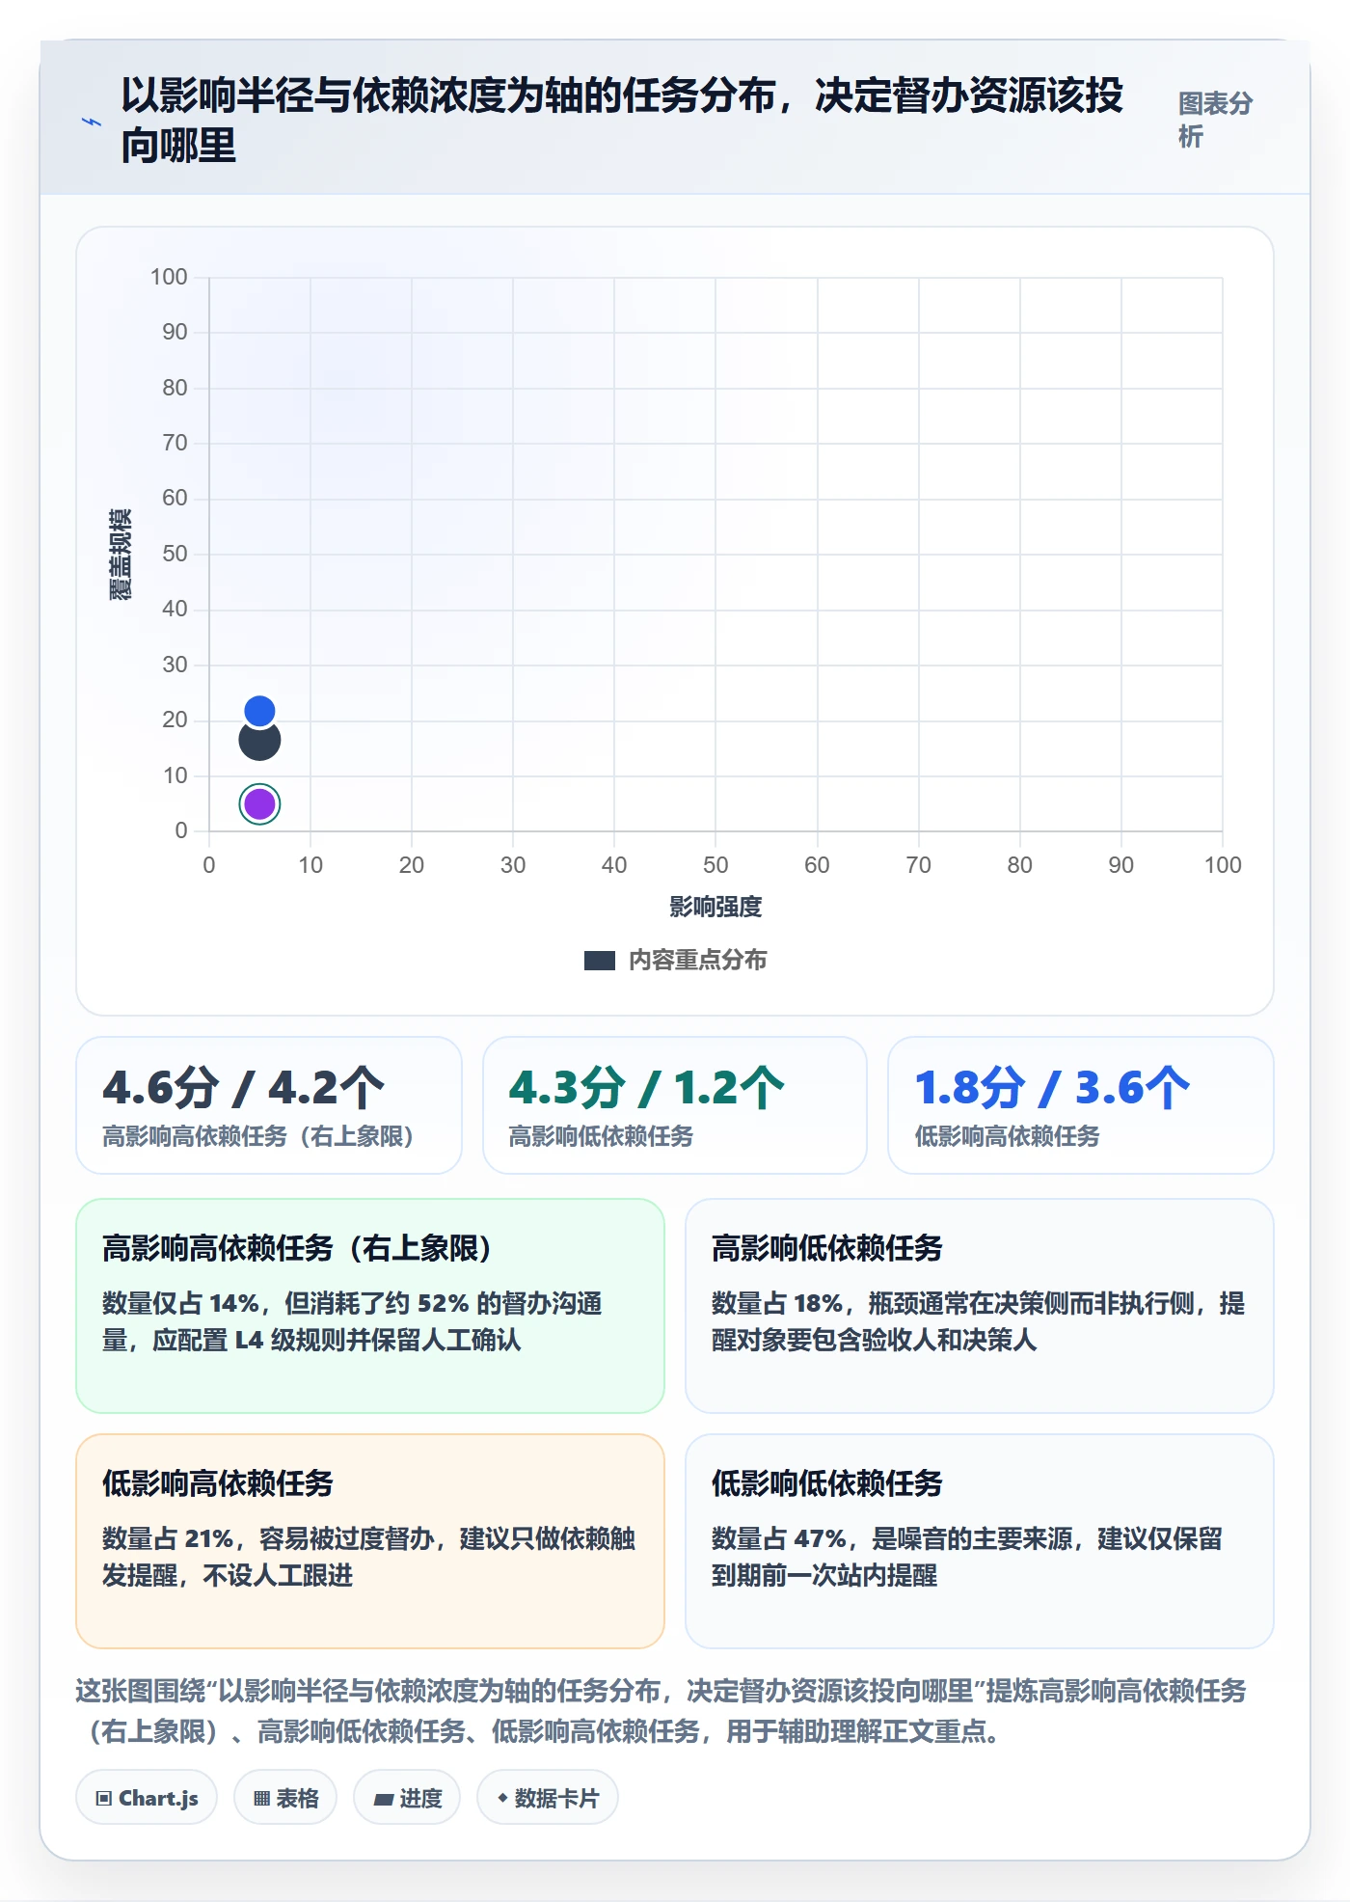
Task: Select the blue data point in the chart
Action: (x=259, y=712)
